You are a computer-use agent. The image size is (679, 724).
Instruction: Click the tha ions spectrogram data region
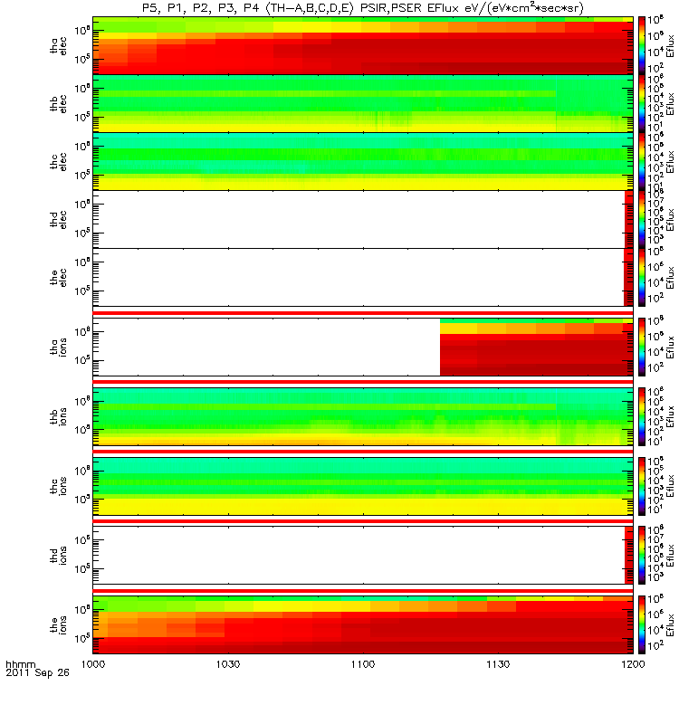pyautogui.click(x=536, y=348)
